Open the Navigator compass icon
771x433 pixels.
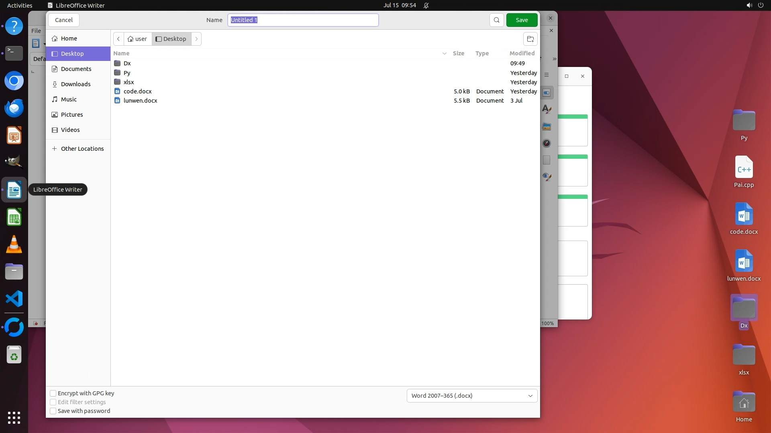(547, 143)
